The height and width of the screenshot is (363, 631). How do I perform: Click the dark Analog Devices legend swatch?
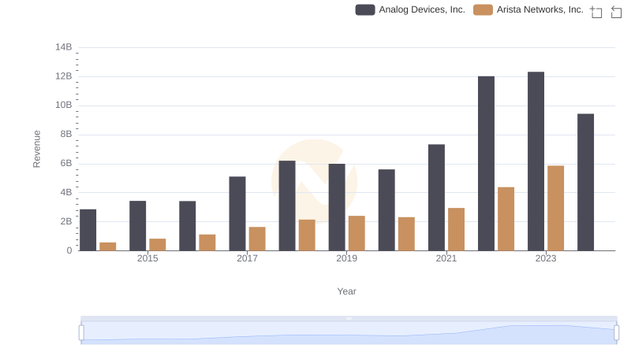coord(365,9)
